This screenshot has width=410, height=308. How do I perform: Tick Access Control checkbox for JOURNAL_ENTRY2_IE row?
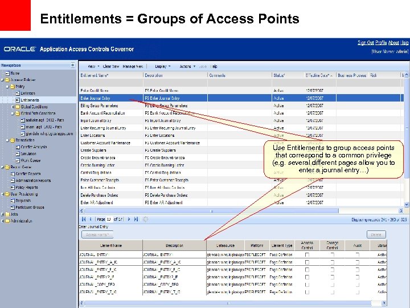307,277
